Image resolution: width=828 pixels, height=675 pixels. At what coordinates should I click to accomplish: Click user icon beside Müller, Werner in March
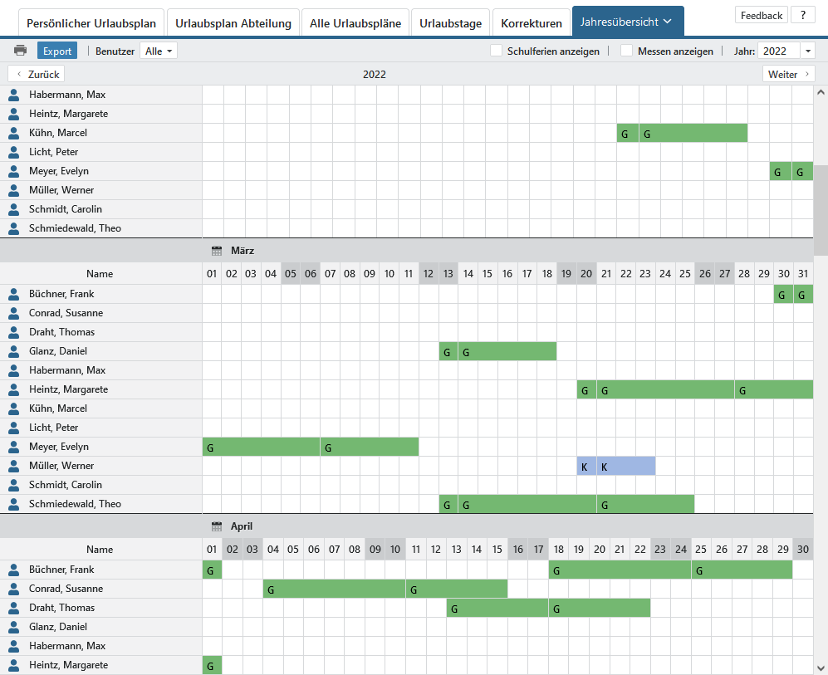(x=13, y=466)
